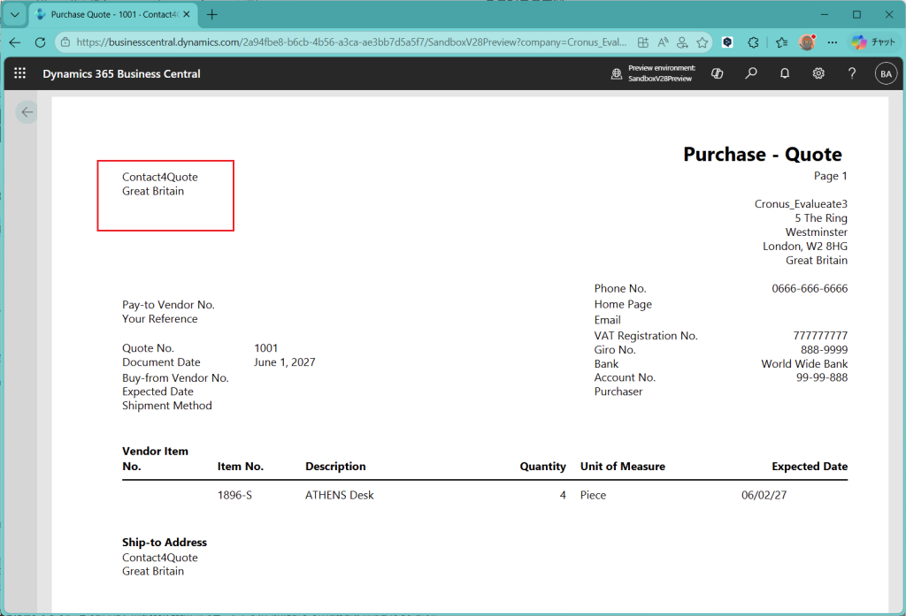Expand the tab list chevron dropdown
This screenshot has width=906, height=616.
pos(14,14)
